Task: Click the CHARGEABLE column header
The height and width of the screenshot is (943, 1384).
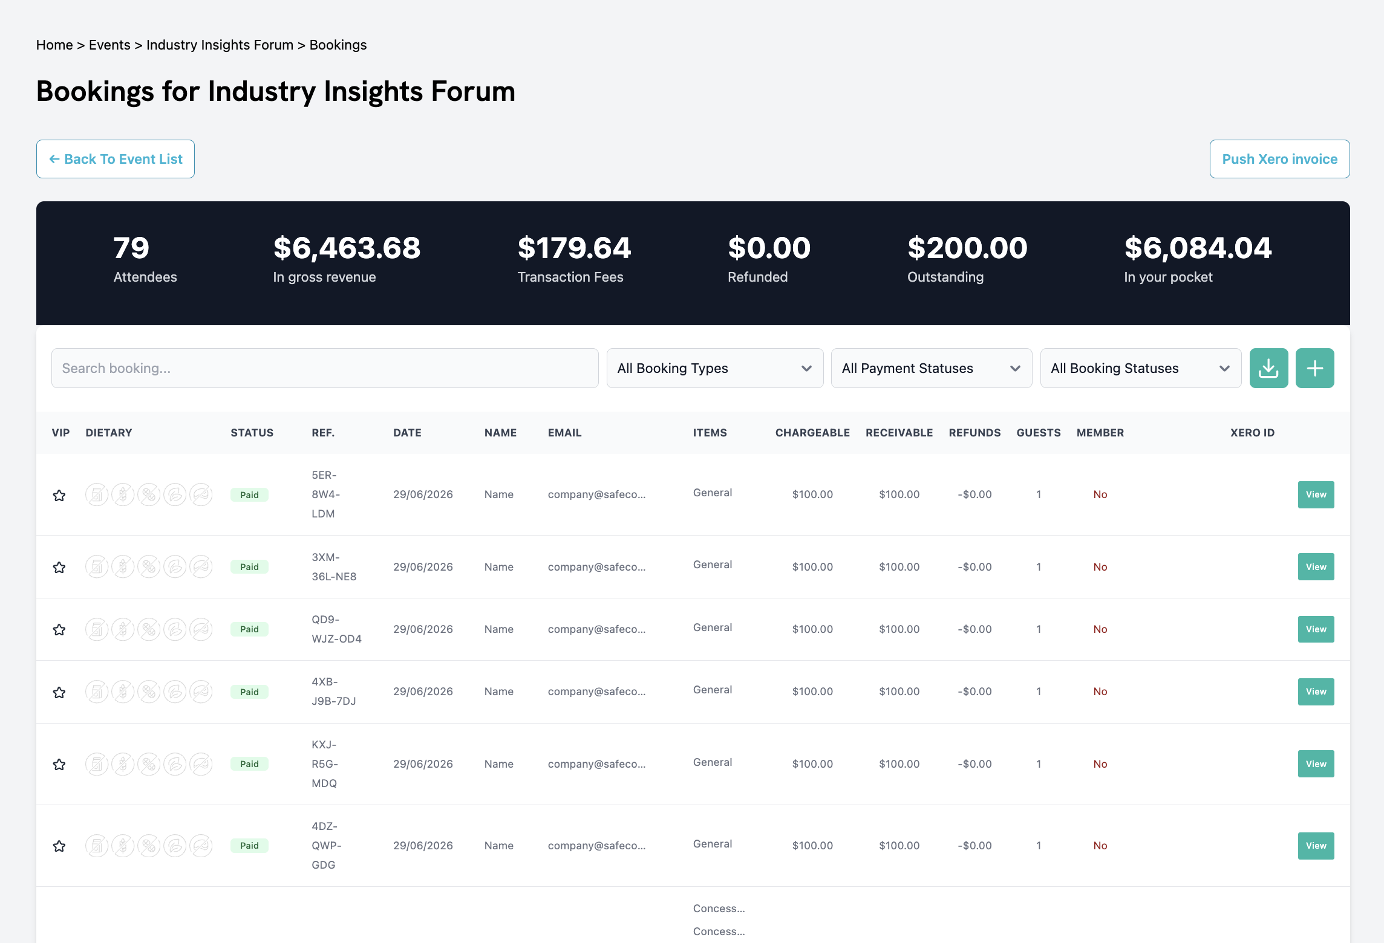Action: coord(812,433)
